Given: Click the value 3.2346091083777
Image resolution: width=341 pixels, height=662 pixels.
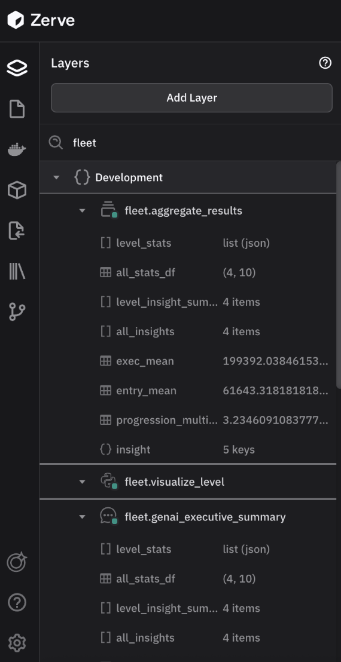Looking at the screenshot, I should 276,421.
